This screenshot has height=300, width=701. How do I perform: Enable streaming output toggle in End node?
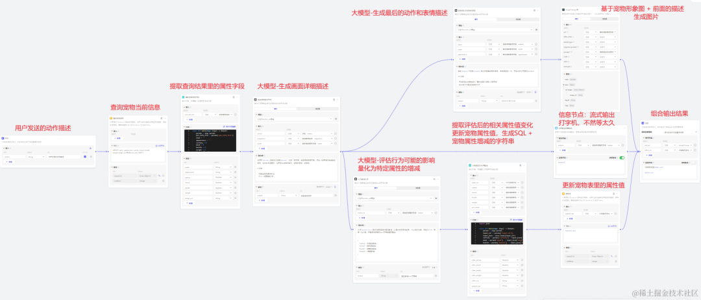click(x=693, y=163)
